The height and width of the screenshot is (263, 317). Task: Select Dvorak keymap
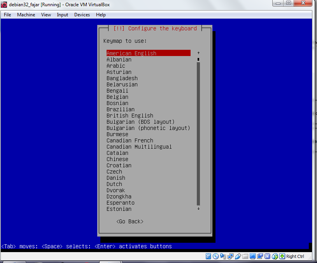[116, 190]
